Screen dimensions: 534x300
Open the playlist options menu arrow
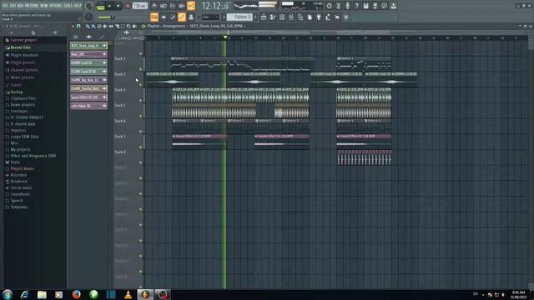click(73, 26)
